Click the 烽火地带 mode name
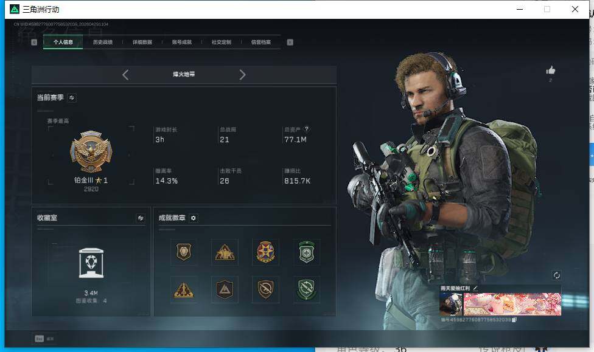 pyautogui.click(x=184, y=74)
